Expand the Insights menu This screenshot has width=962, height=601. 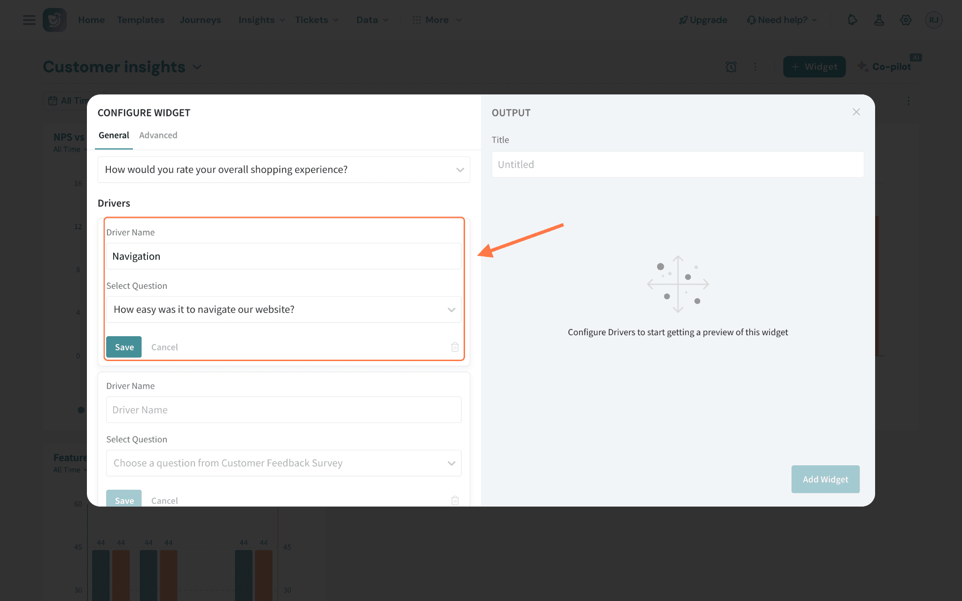tap(262, 20)
